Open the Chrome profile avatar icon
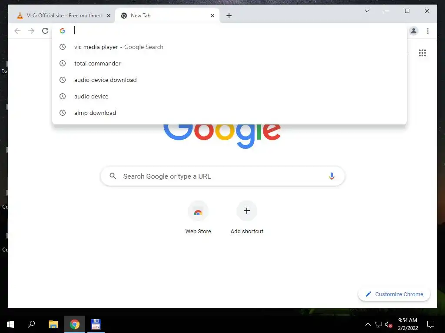 coord(414,31)
